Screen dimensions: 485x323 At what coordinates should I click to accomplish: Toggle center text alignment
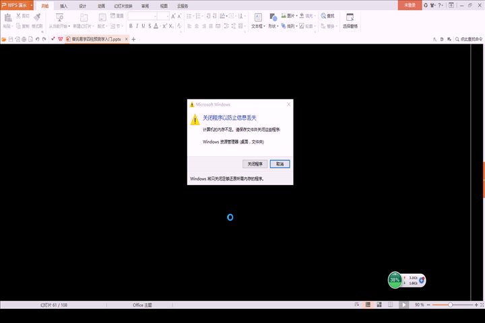197,26
